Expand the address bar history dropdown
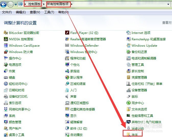Viewport: 172px width, 137px height. 168,4
